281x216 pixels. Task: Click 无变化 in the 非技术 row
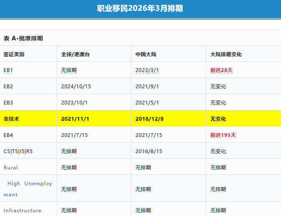218,119
